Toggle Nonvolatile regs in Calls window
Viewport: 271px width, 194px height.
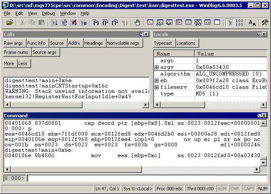tap(125, 43)
